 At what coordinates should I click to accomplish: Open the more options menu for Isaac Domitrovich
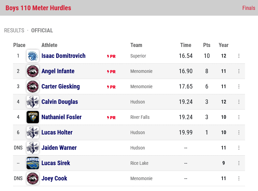tap(239, 56)
